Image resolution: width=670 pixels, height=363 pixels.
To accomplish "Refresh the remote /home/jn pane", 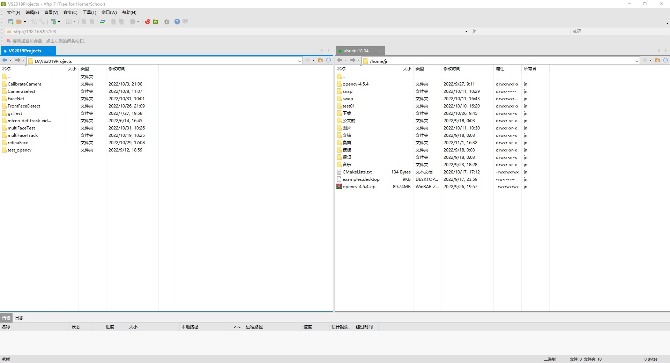I will tap(666, 60).
